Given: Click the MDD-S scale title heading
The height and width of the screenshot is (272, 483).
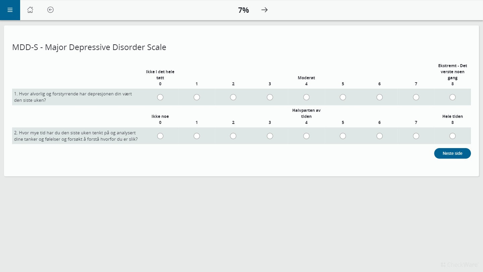Looking at the screenshot, I should [x=89, y=47].
